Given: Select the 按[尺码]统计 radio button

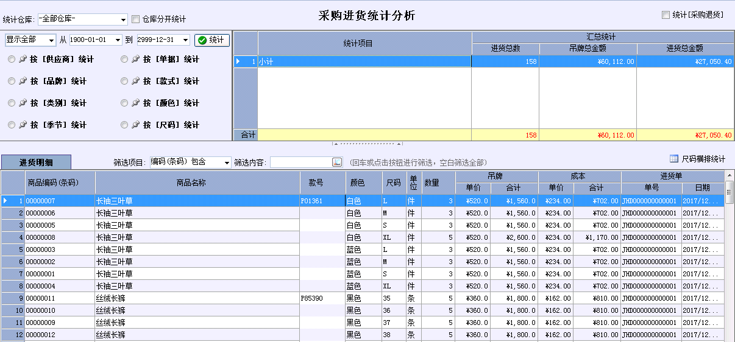Looking at the screenshot, I should click(x=124, y=125).
